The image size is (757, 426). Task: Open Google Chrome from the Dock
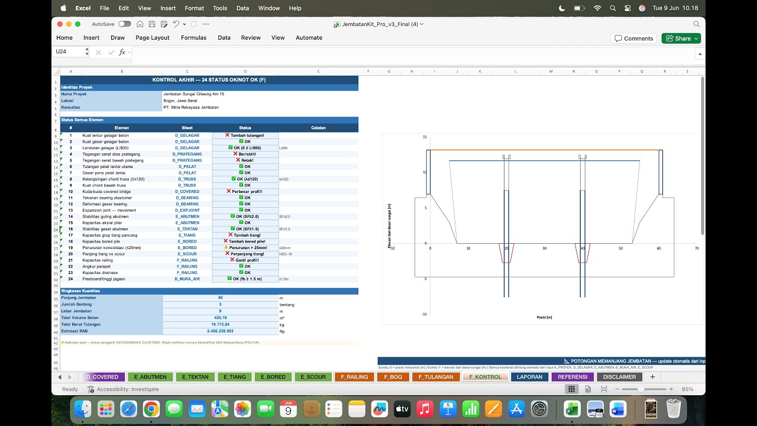[x=151, y=408]
